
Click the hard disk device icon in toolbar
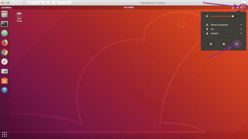(41, 3)
